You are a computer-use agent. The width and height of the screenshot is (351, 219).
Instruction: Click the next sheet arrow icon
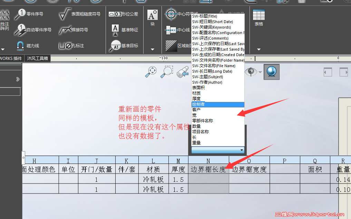pyautogui.click(x=344, y=72)
